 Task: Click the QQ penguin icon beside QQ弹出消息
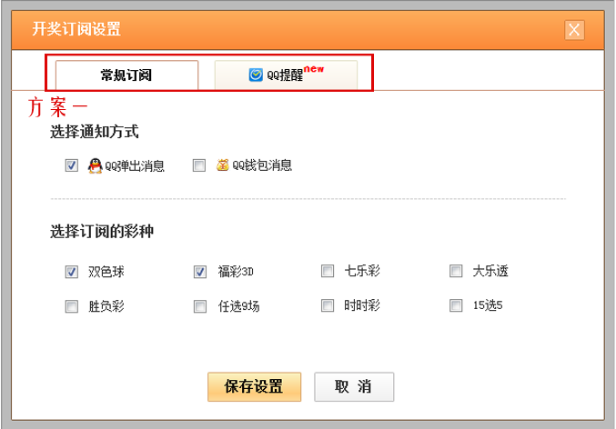pos(95,165)
